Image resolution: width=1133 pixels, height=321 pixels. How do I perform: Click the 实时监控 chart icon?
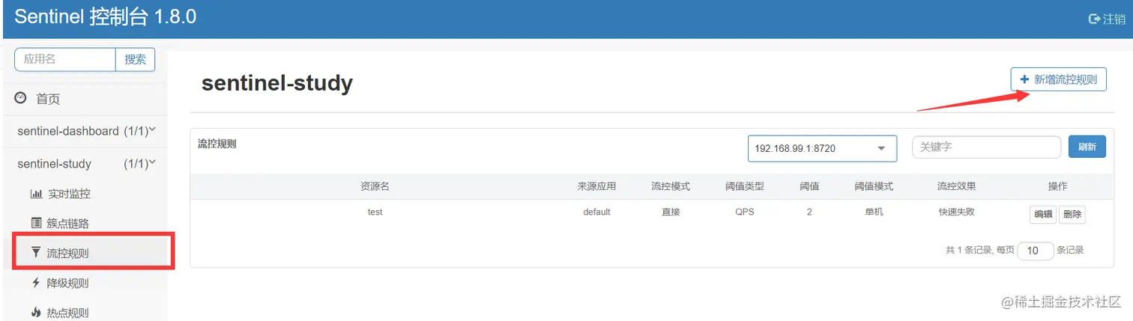pyautogui.click(x=36, y=194)
